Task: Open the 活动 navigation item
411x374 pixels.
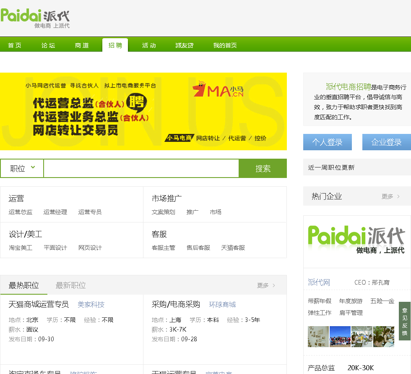Action: coord(149,45)
